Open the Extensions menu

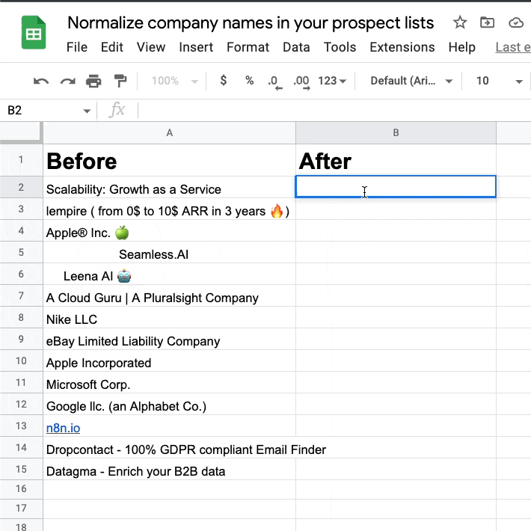(x=402, y=47)
